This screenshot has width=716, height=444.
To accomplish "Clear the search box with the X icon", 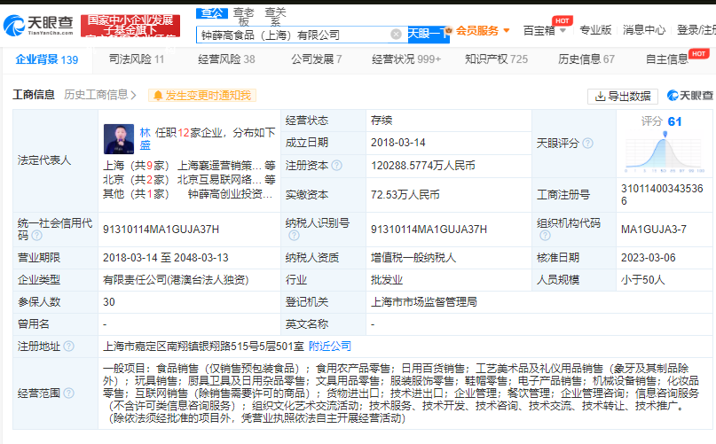I will click(396, 35).
